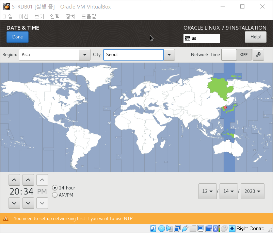273x233 pixels.
Task: Click the VirtualBox app icon in title bar
Action: (x=6, y=6)
